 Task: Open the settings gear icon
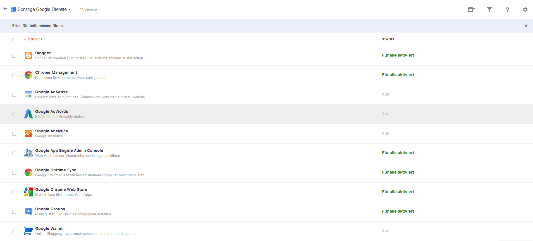click(x=525, y=9)
